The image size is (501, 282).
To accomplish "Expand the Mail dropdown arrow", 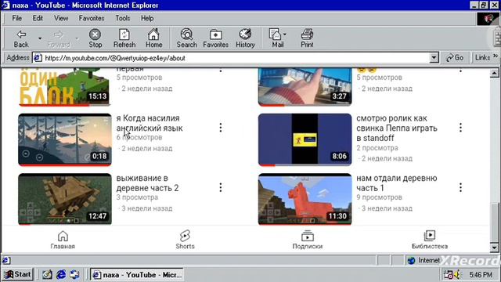I will tap(284, 34).
